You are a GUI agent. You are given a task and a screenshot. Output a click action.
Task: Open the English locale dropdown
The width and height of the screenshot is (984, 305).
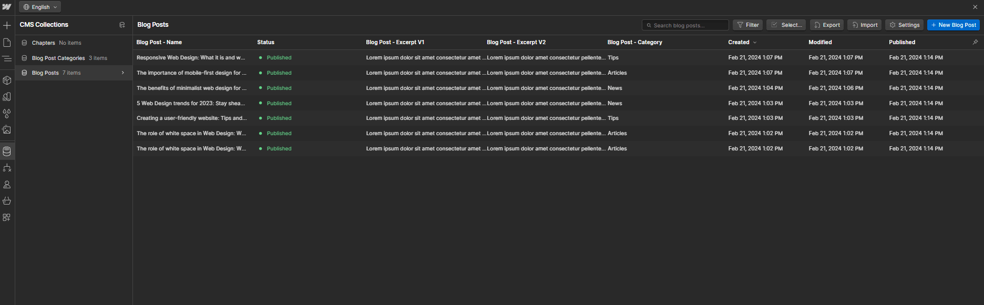(x=40, y=7)
